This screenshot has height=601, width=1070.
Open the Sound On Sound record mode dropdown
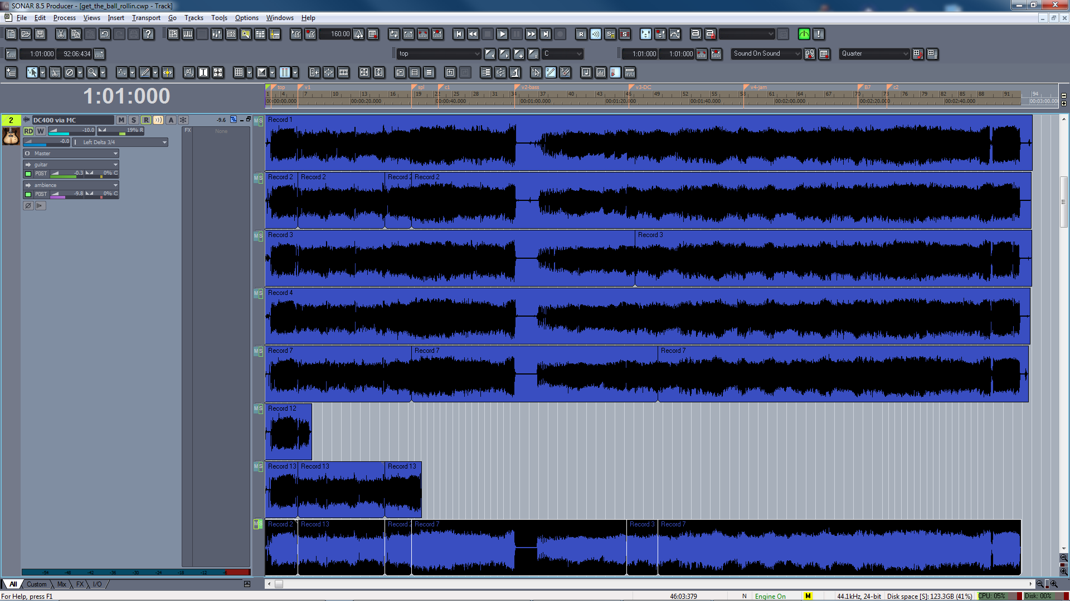(x=766, y=54)
